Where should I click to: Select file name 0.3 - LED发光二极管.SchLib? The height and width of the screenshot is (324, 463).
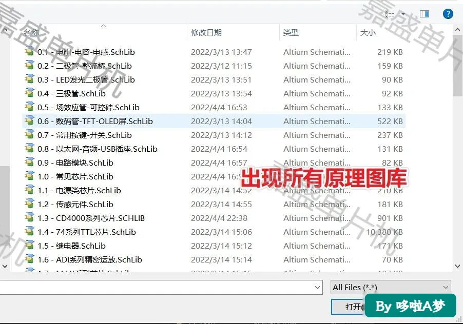coord(86,79)
